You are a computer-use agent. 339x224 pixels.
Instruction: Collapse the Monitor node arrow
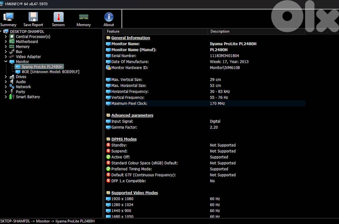pos(6,62)
